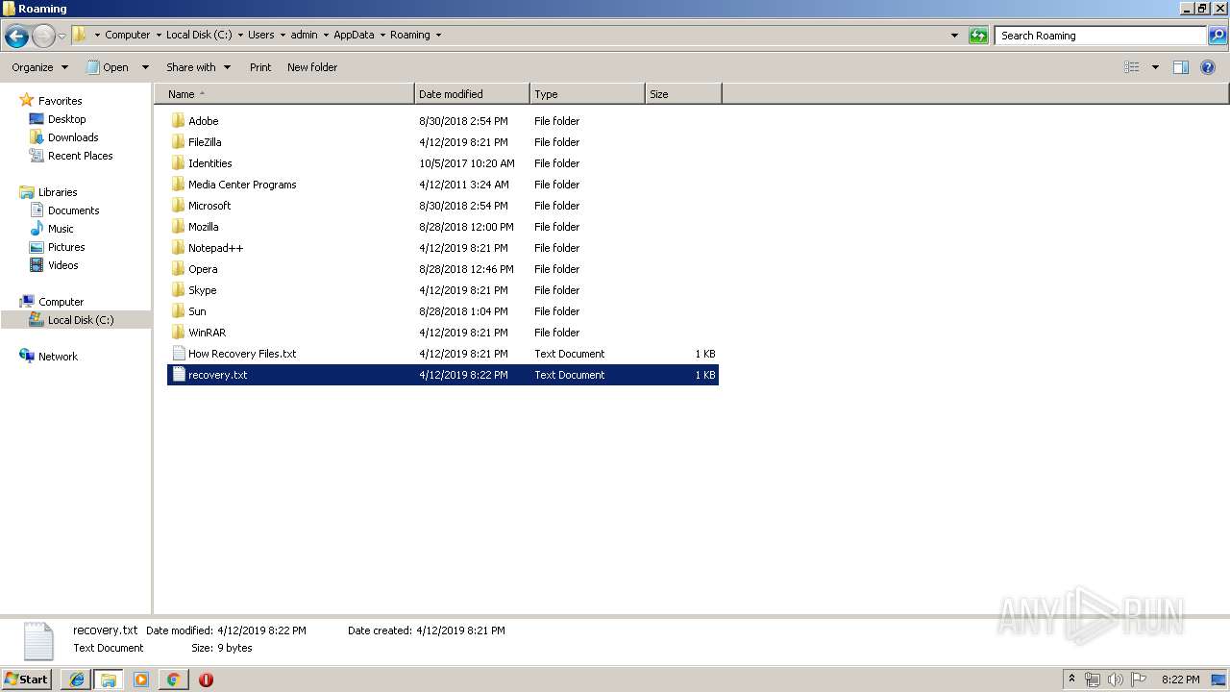Select the Notepad++ folder icon

coord(178,248)
